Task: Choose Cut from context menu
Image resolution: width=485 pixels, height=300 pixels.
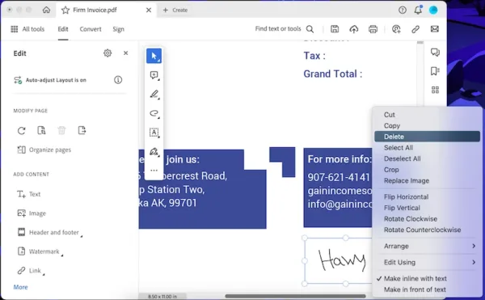Action: (427, 115)
